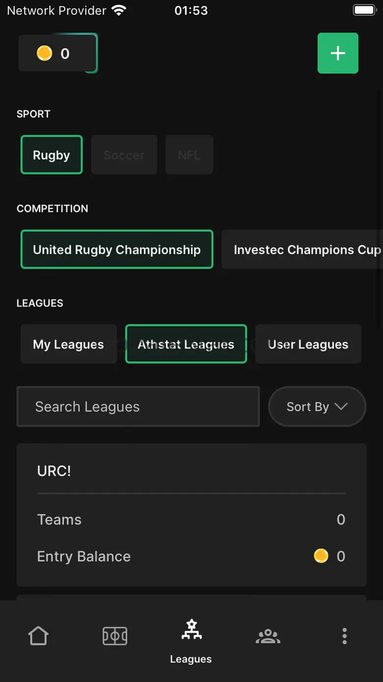Tap the coin balance indicator
The width and height of the screenshot is (383, 682).
click(x=57, y=53)
